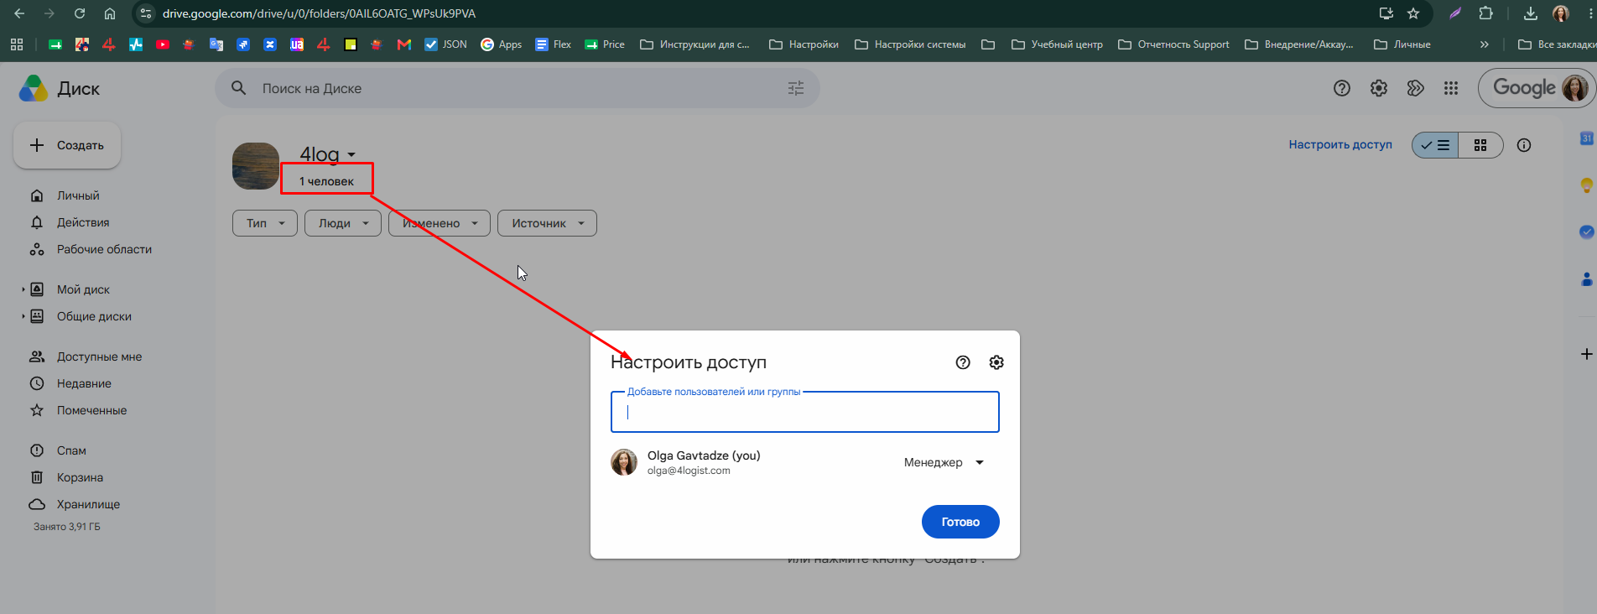Open the Chrome apps grid shortcut
This screenshot has width=1597, height=614.
coord(17,44)
